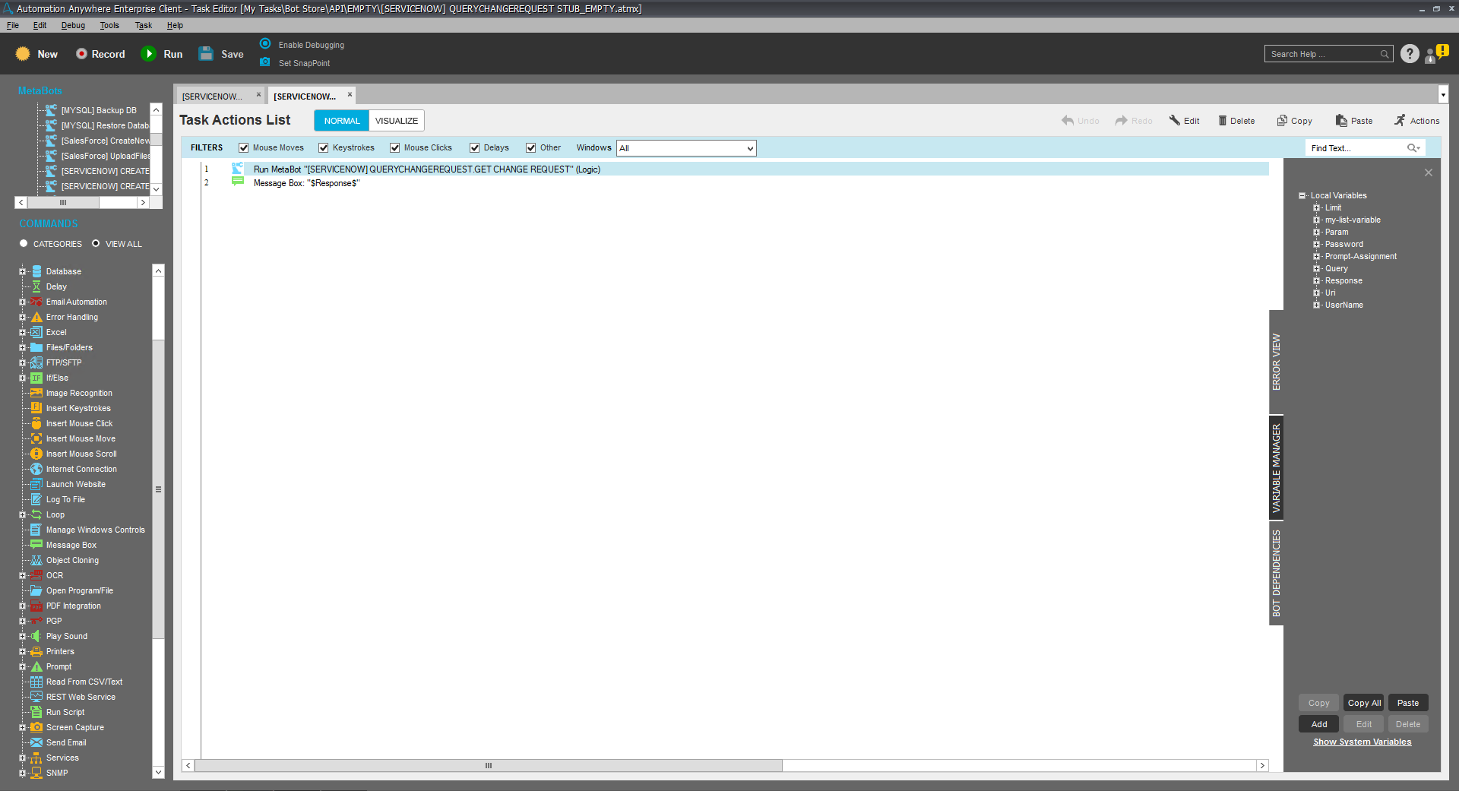Image resolution: width=1459 pixels, height=791 pixels.
Task: Click the Send Email envelope icon
Action: [36, 742]
